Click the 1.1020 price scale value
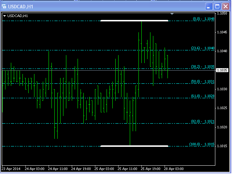This screenshot has height=174, width=232. coord(222,127)
